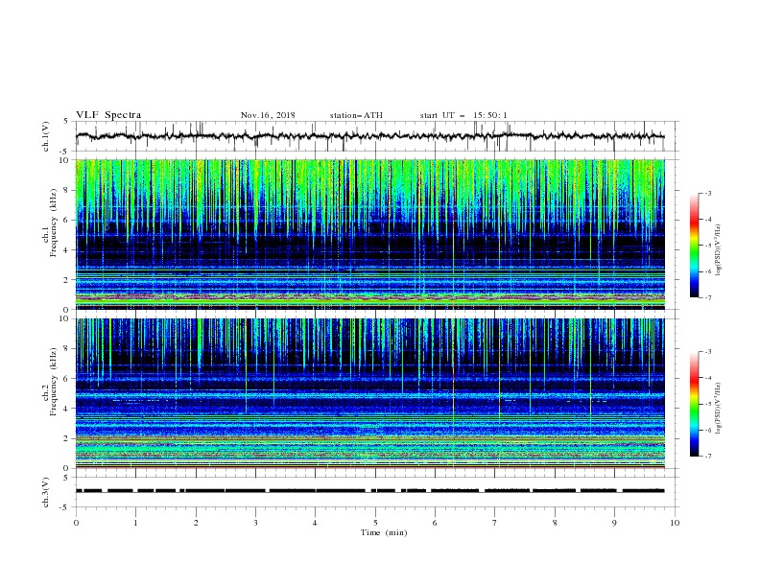This screenshot has width=760, height=587.
Task: Click the "ch.3(V)" axis label
Action: [x=45, y=492]
